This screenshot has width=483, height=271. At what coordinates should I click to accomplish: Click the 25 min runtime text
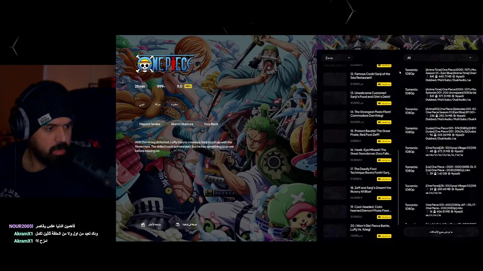click(x=140, y=86)
